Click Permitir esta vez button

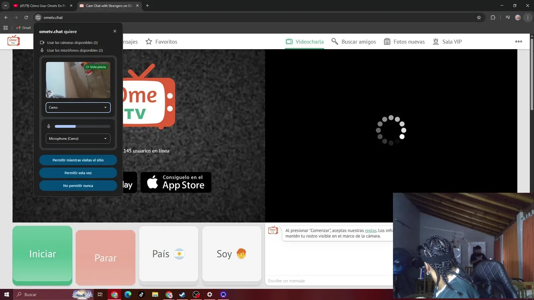point(78,173)
